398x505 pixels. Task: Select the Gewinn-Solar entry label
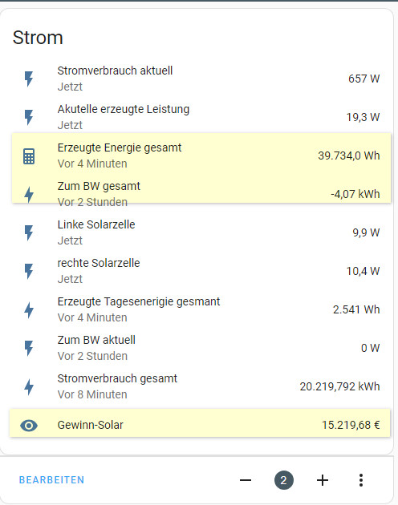tap(91, 425)
